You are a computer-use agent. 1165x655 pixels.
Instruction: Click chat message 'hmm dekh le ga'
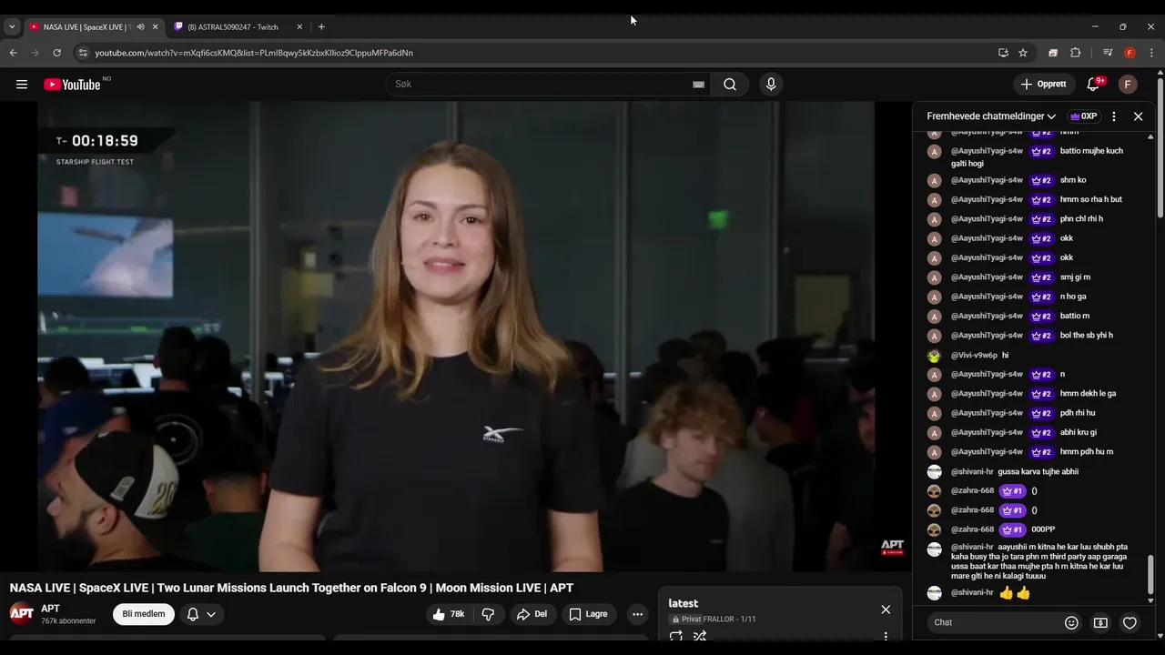1088,394
